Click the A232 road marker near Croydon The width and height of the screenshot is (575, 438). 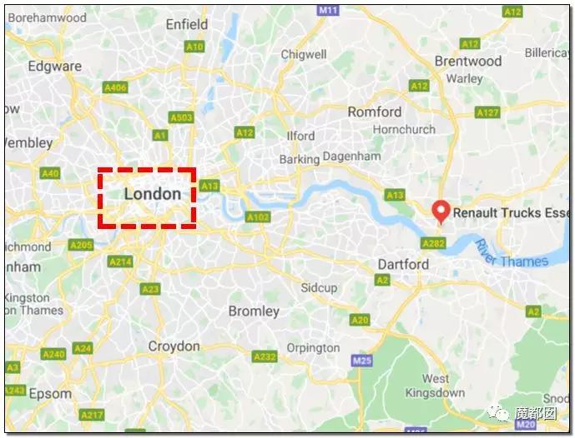click(265, 356)
